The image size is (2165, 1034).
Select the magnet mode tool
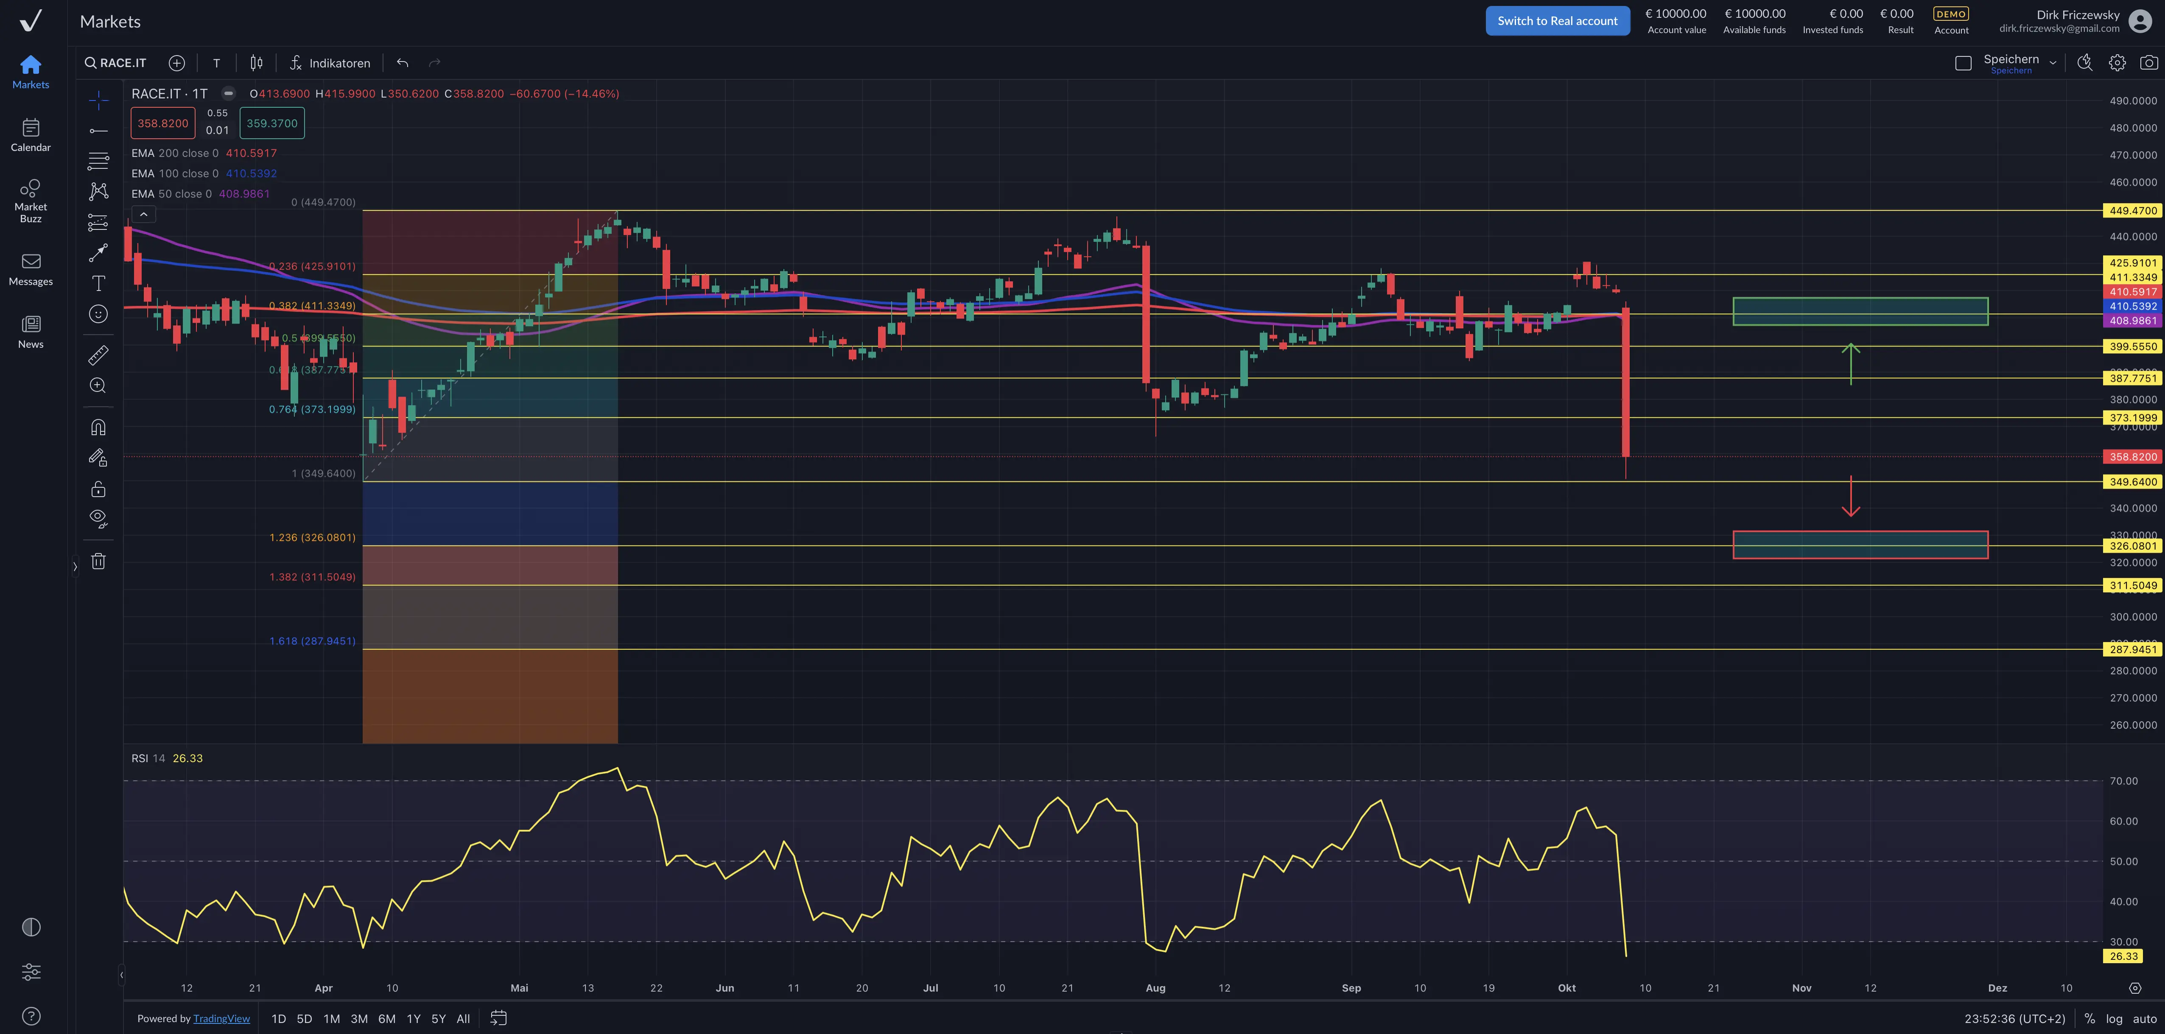tap(98, 427)
